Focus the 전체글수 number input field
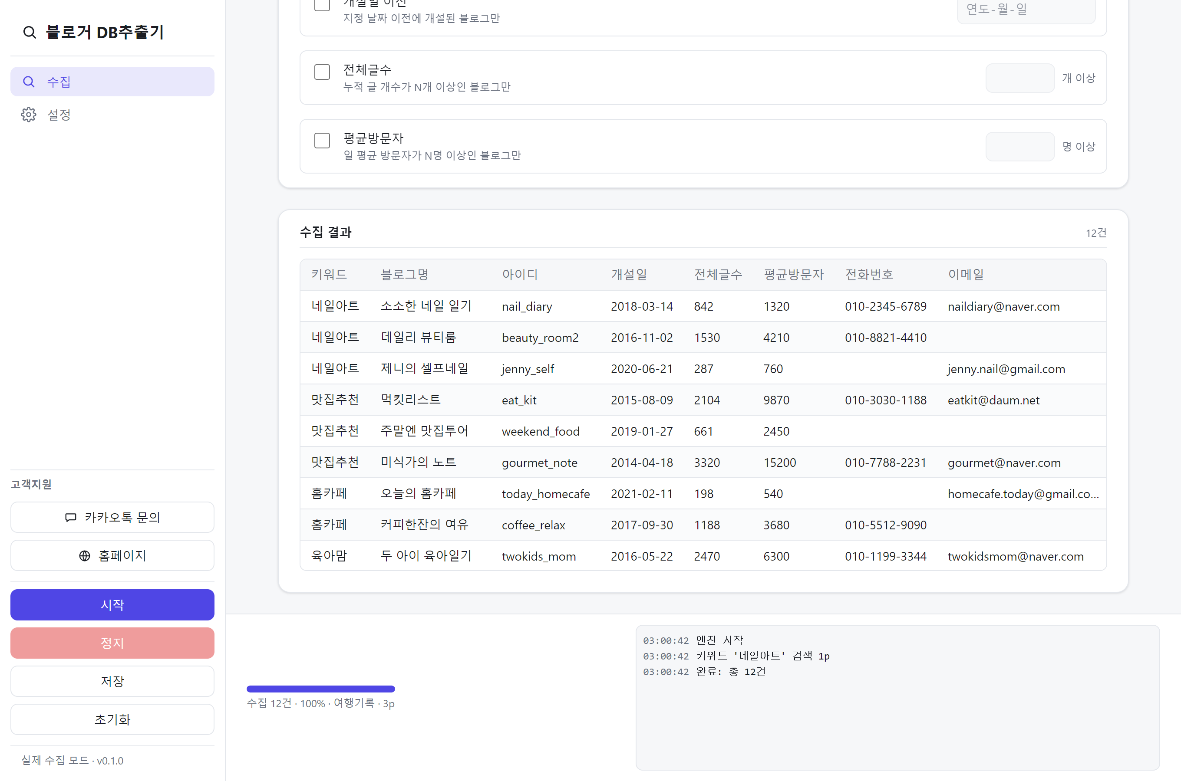 pos(1019,78)
